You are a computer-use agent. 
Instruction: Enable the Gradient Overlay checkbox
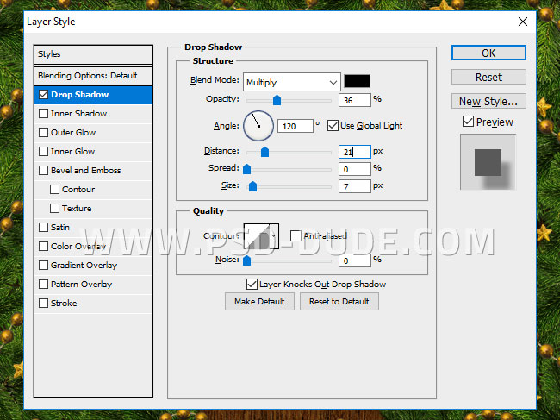44,266
